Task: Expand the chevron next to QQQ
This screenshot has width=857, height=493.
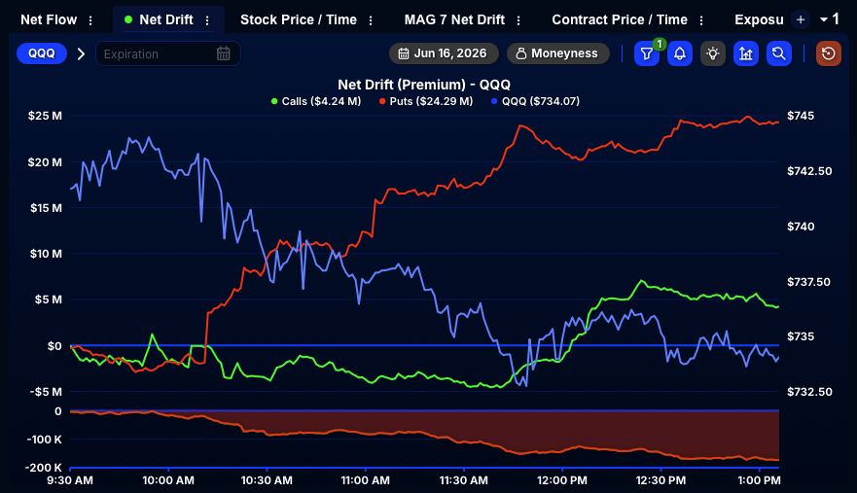Action: click(81, 53)
